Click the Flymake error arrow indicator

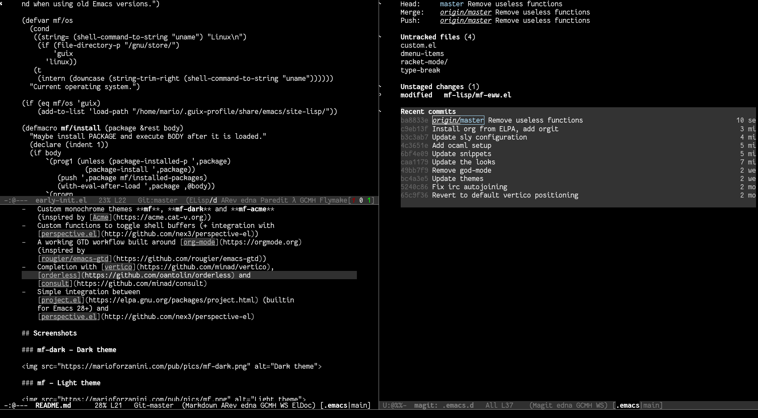354,200
